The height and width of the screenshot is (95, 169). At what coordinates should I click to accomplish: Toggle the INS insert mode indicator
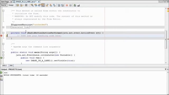(11, 65)
